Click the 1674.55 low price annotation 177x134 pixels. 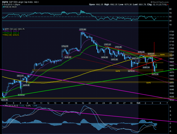pos(131,71)
